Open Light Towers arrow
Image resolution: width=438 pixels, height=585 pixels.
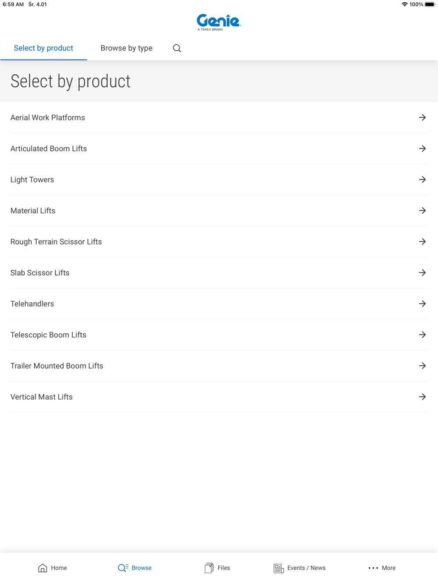pyautogui.click(x=422, y=180)
